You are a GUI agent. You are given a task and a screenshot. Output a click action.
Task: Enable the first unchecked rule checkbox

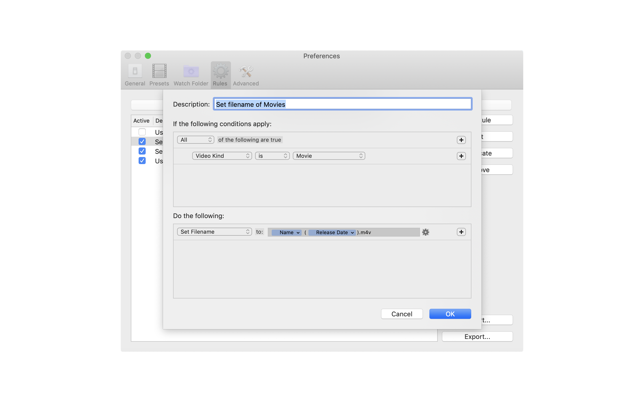(142, 132)
